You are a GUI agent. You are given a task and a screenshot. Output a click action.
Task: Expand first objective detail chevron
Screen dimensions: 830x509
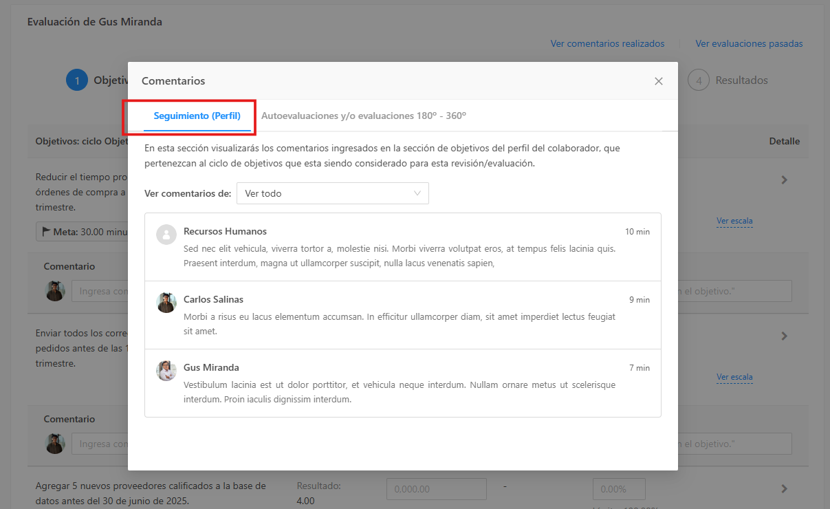[785, 180]
